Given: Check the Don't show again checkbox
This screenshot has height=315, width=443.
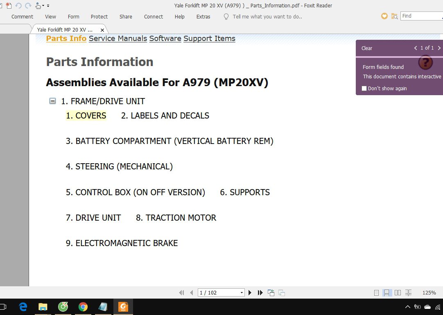Looking at the screenshot, I should (364, 88).
